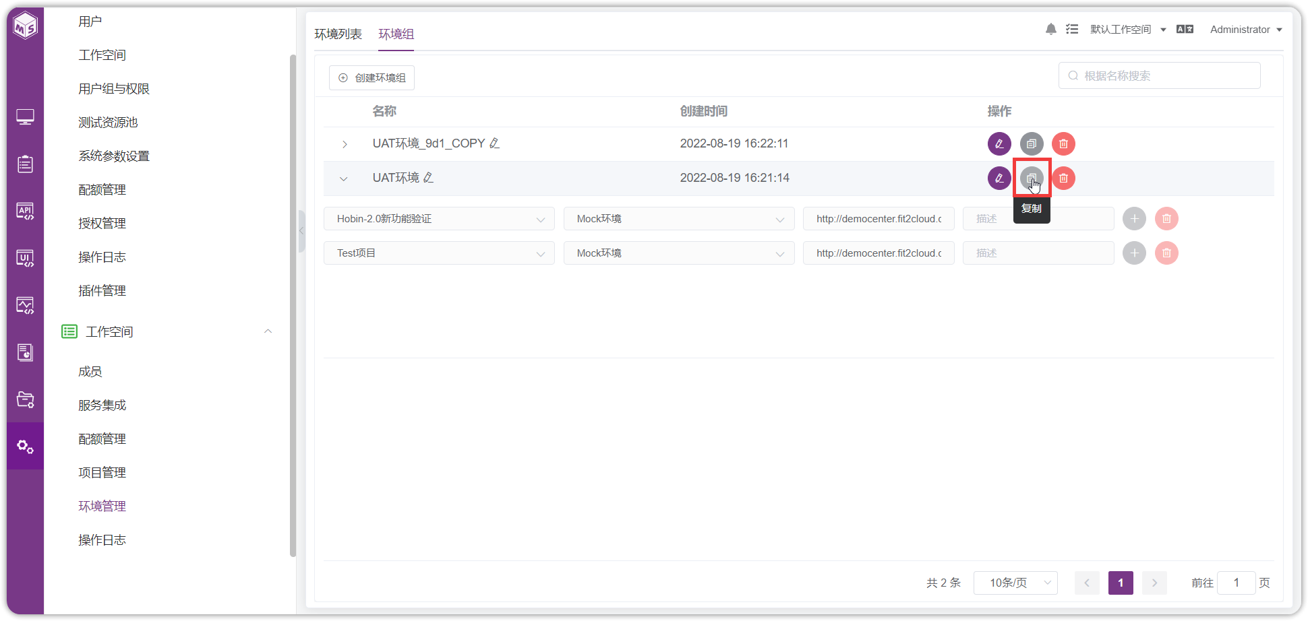This screenshot has width=1308, height=621.
Task: Click the MeterSphere logo icon
Action: tap(26, 26)
